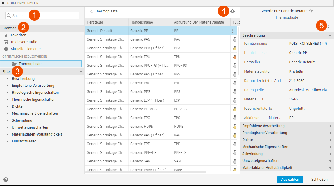Screen dimensions: 334x186
Task: Collapse the Studienmaterialien panel header icon
Action: point(3,3)
